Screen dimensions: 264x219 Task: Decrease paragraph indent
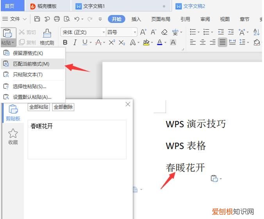pyautogui.click(x=221, y=32)
